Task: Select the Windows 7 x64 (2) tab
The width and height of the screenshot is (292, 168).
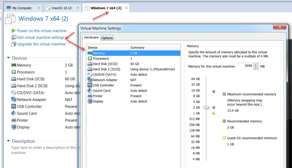Action: (x=106, y=8)
